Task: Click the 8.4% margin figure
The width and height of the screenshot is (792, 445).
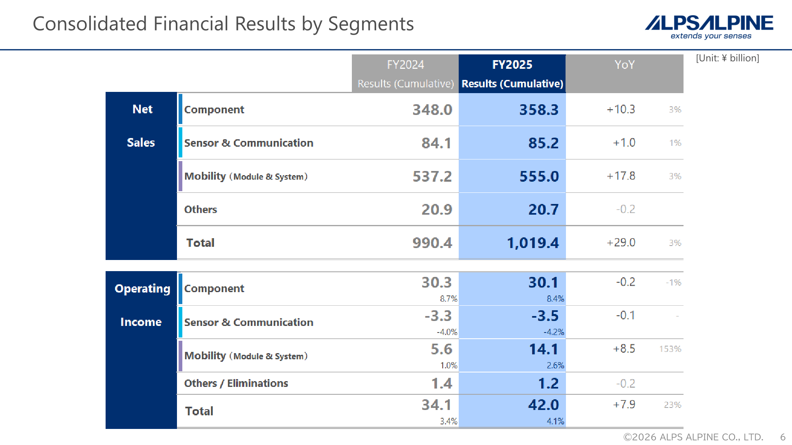Action: (x=556, y=299)
